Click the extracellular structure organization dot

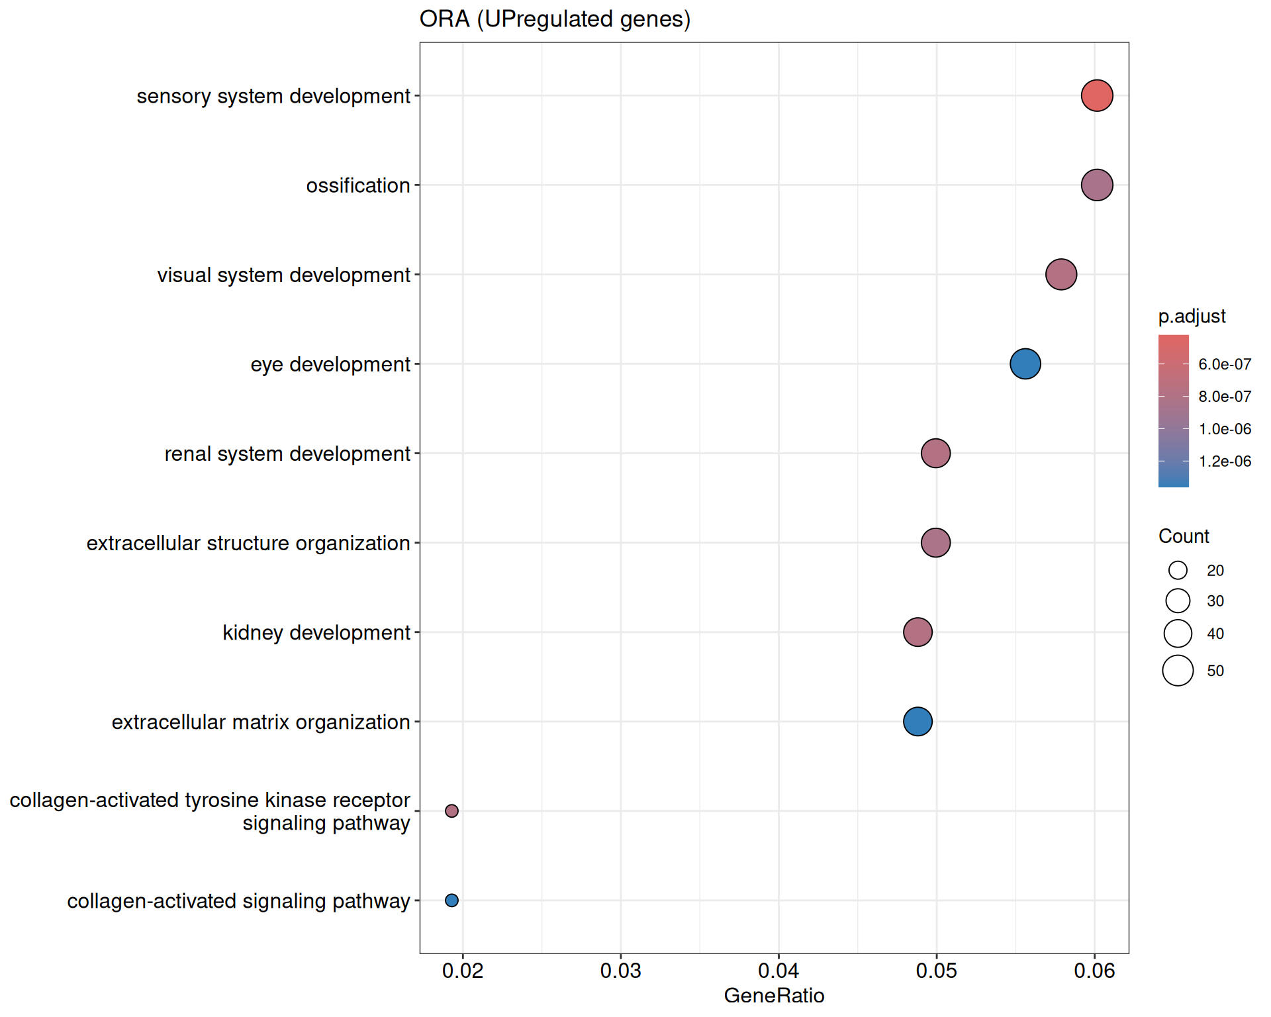pos(935,543)
